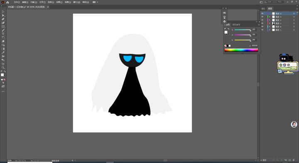Select the Gradient tool
This screenshot has height=163, width=299.
[x=3, y=49]
